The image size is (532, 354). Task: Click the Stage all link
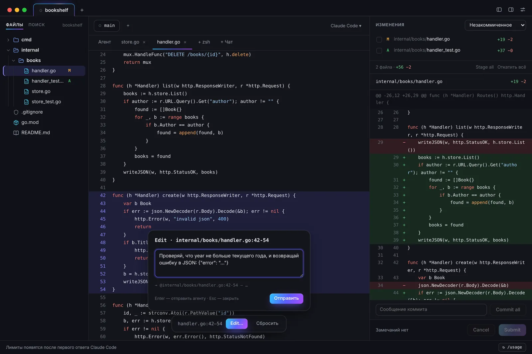coord(484,67)
